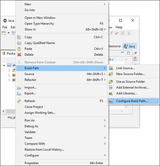Click the horizontal scrollbar left arrow
This screenshot has height=166, width=160.
[3, 111]
